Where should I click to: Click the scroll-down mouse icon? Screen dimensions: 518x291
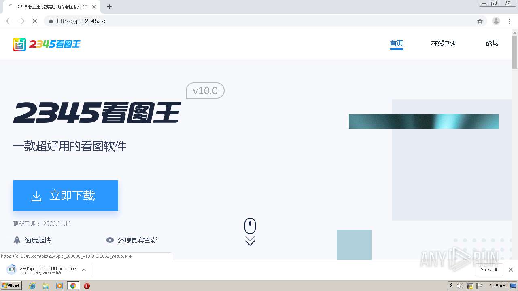(x=250, y=226)
